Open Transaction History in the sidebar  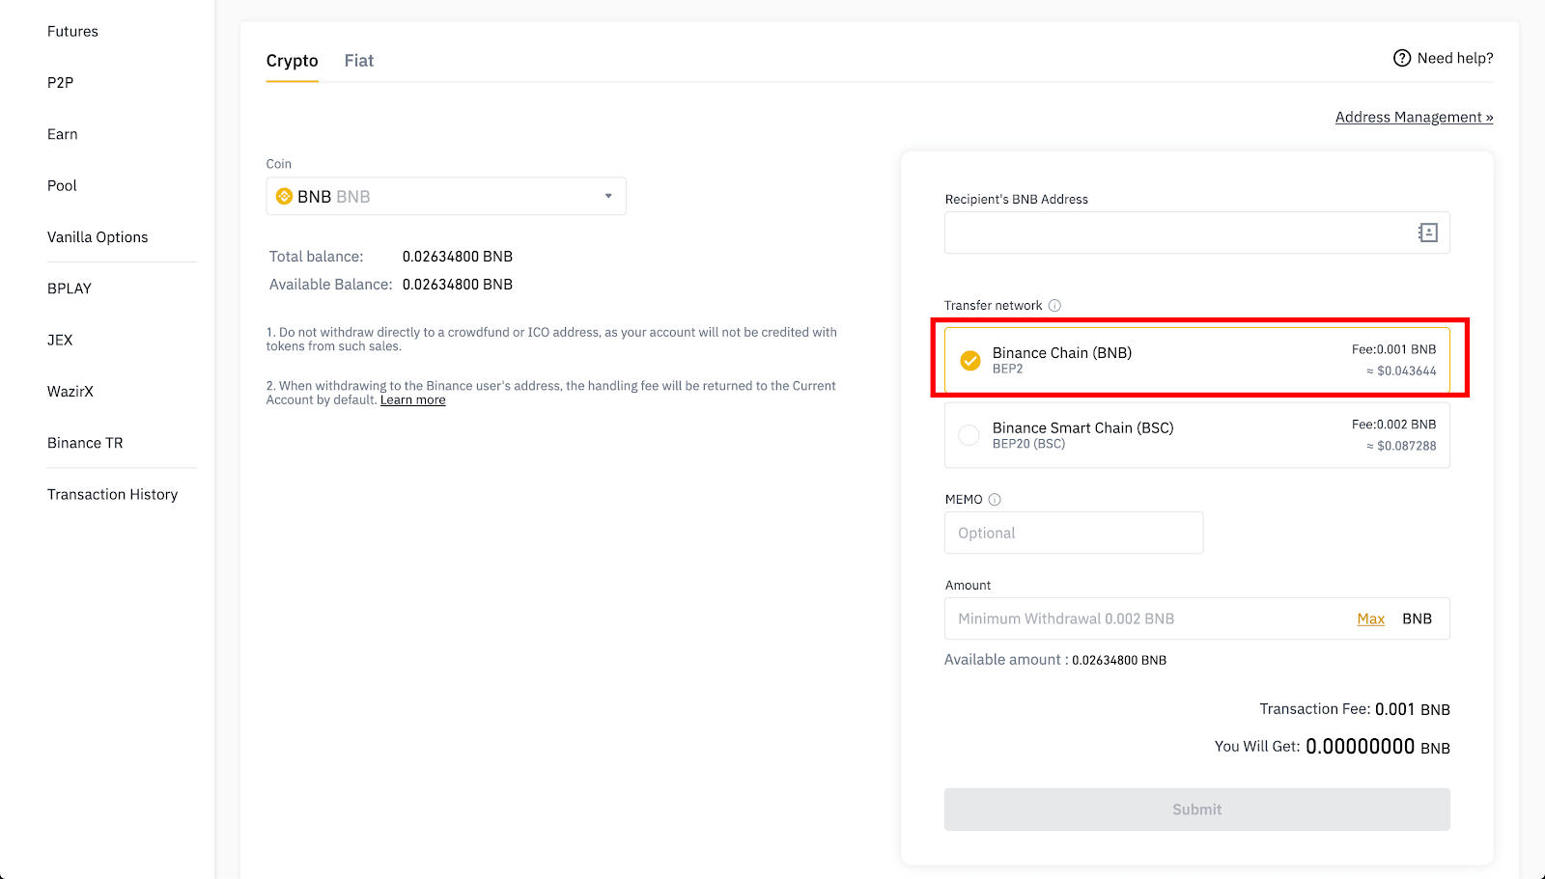pos(112,495)
